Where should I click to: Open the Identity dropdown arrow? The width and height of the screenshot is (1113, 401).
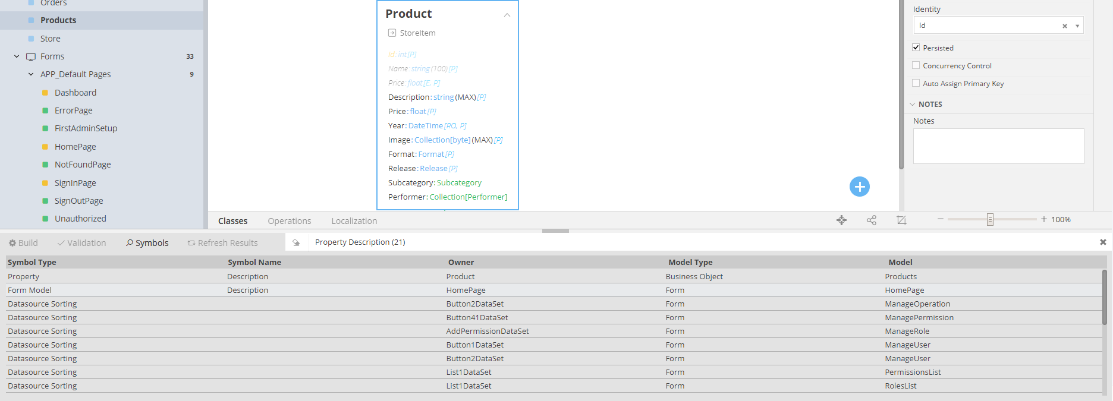point(1077,26)
